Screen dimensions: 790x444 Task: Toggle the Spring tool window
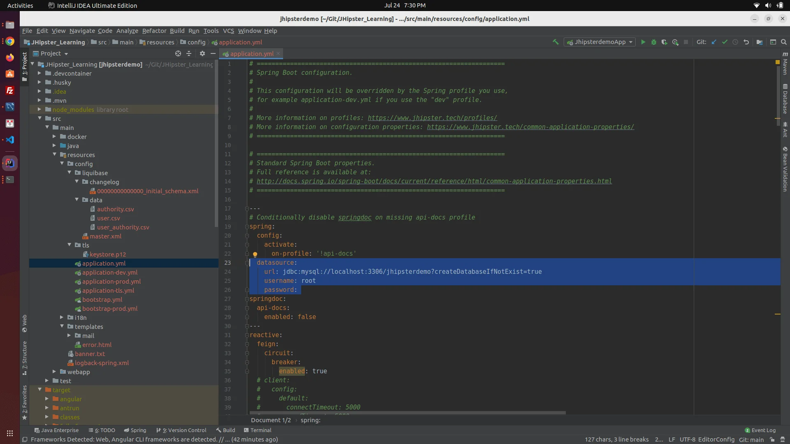(x=135, y=430)
